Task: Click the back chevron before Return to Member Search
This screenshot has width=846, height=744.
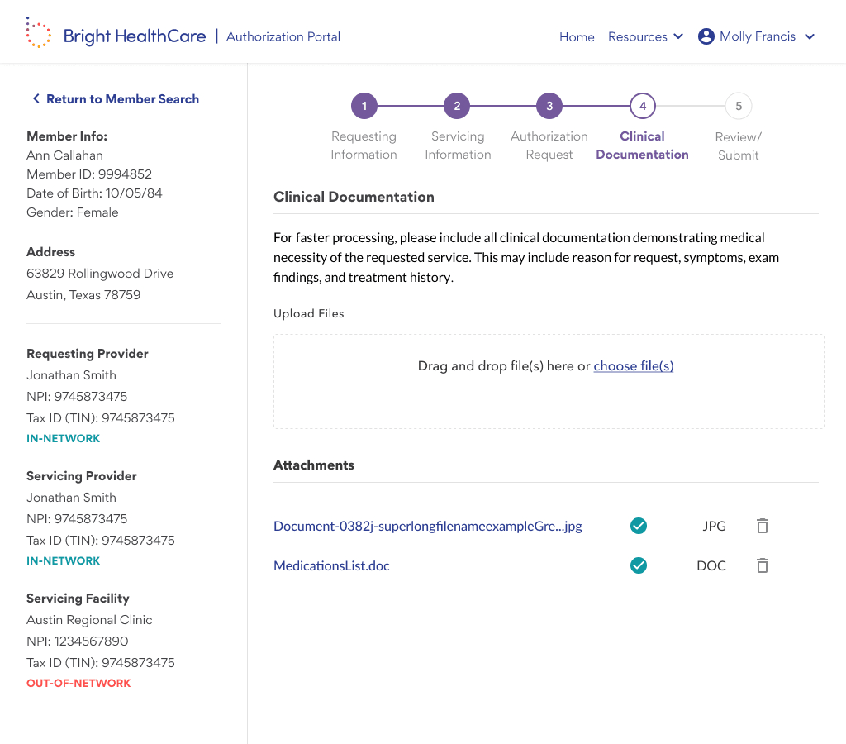Action: pos(36,98)
